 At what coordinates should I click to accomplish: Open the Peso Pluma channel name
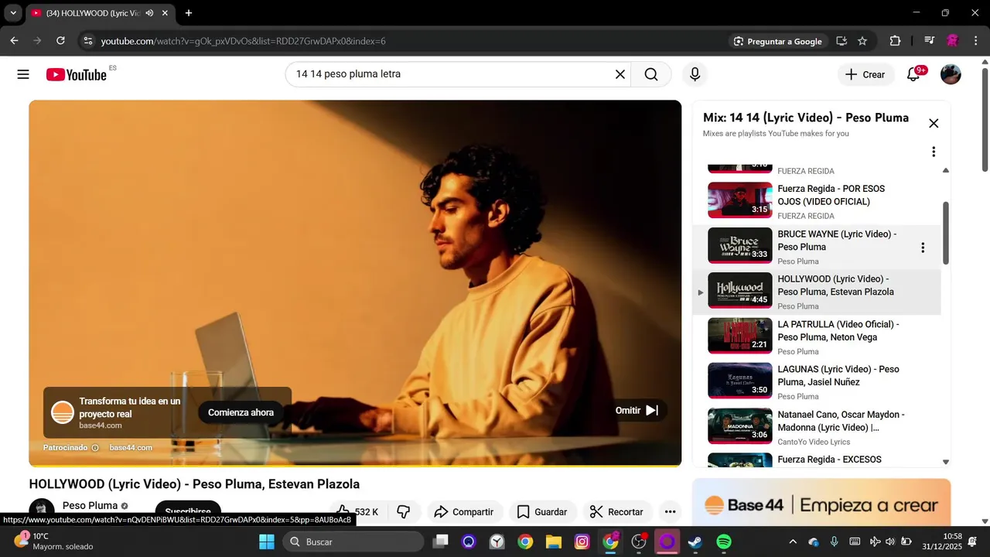(90, 505)
